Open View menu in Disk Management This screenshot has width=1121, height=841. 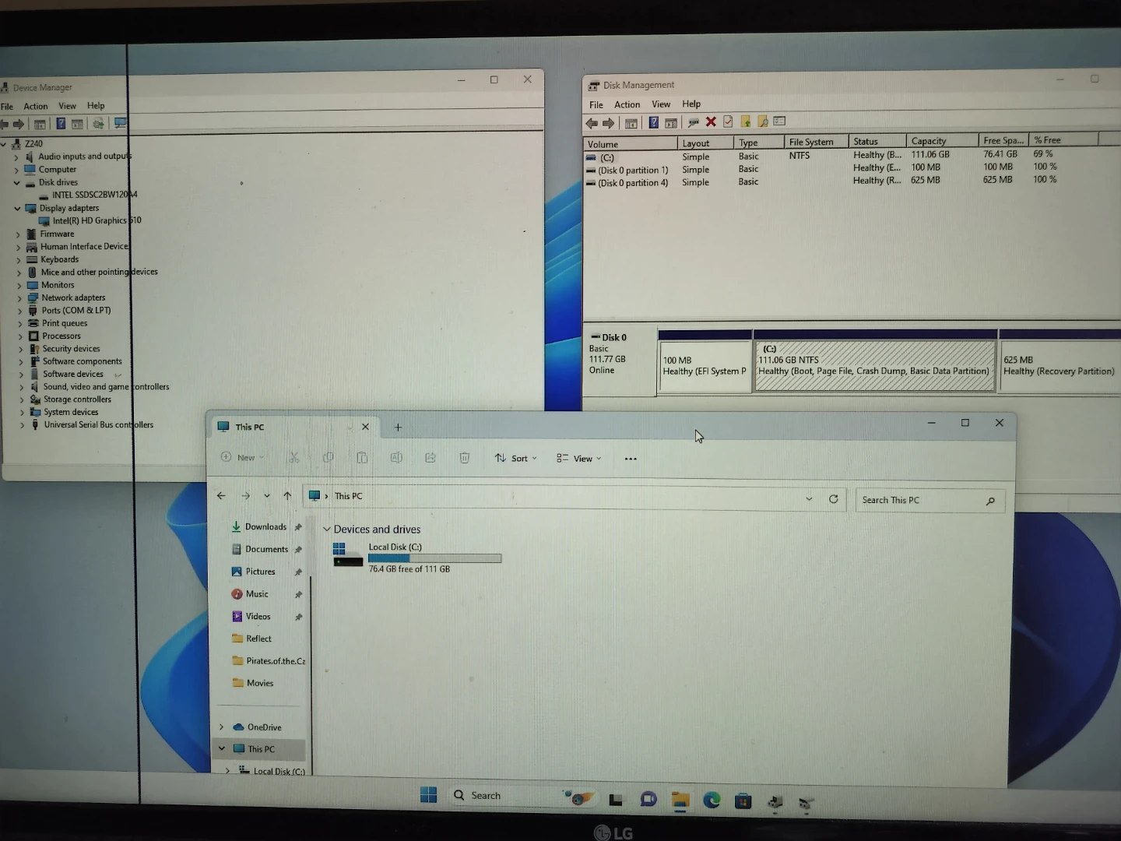661,104
